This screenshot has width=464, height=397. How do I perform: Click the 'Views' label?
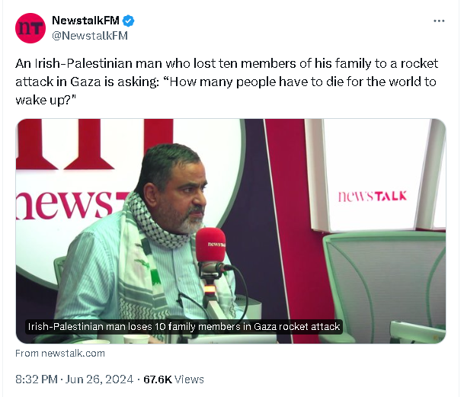click(x=190, y=379)
